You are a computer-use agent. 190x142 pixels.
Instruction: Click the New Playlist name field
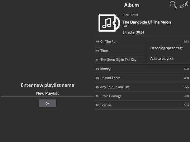(47, 93)
